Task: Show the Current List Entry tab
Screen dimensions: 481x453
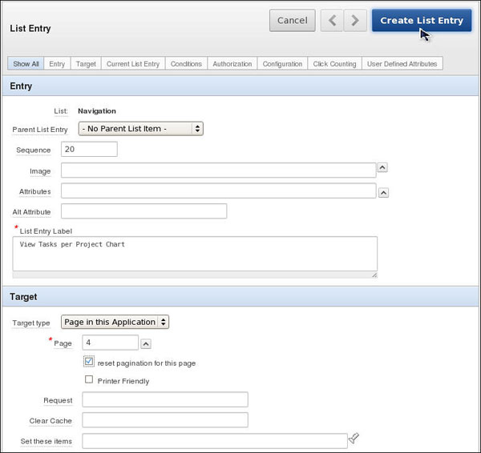Action: [x=133, y=64]
